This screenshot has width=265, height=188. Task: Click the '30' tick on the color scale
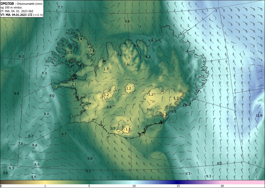[222, 186]
